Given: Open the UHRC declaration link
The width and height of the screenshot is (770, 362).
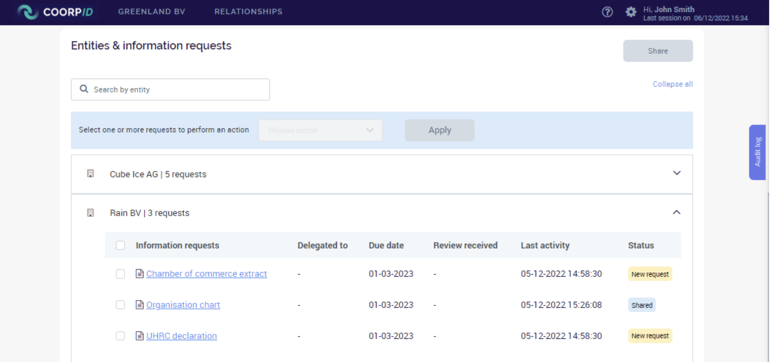Looking at the screenshot, I should pos(181,336).
